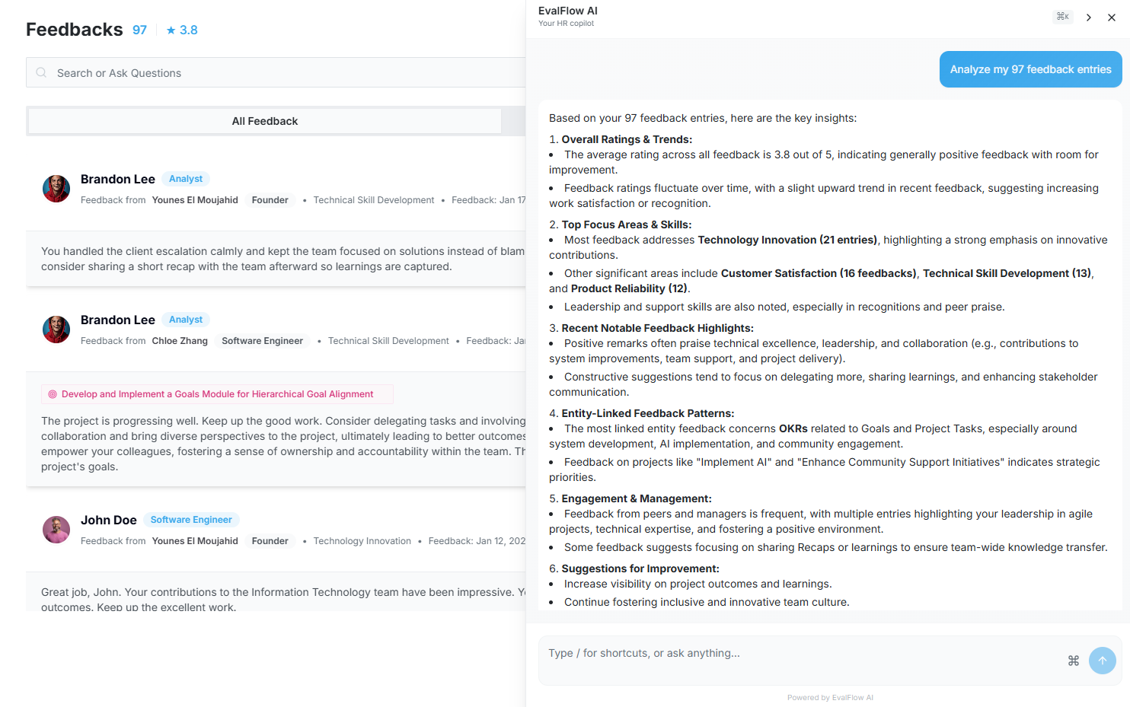
Task: Click the Analyst badge on Brandon Lee's first feedback
Action: tap(186, 179)
